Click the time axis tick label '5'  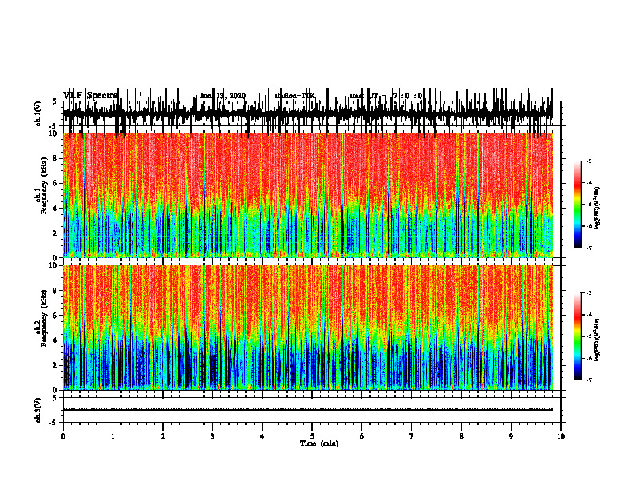[x=312, y=436]
